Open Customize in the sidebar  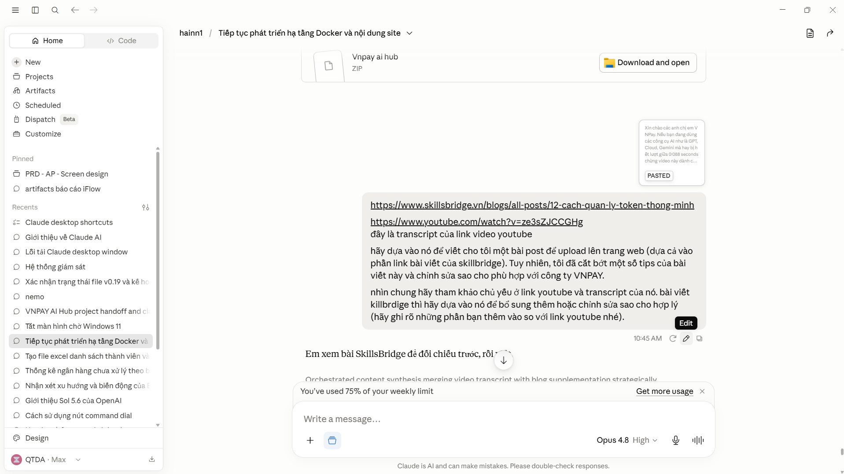click(43, 134)
